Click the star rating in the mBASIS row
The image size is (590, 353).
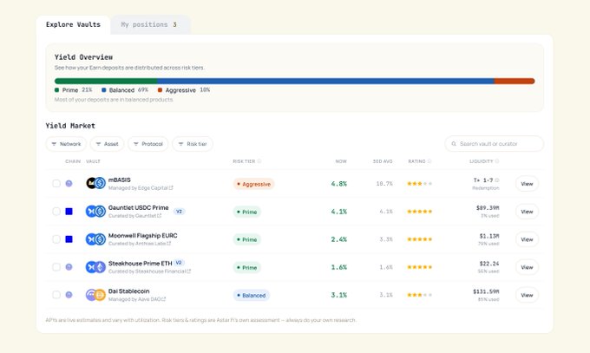click(420, 184)
